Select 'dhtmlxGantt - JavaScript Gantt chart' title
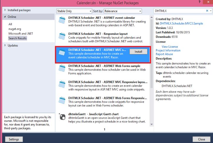 pyautogui.click(x=93, y=114)
